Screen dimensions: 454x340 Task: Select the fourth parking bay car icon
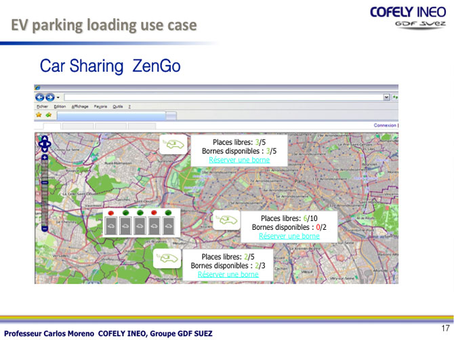coord(154,226)
